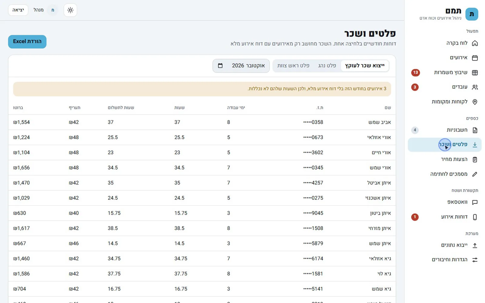Click the 4 badge on חשבוניות
The width and height of the screenshot is (485, 303).
coord(415,130)
